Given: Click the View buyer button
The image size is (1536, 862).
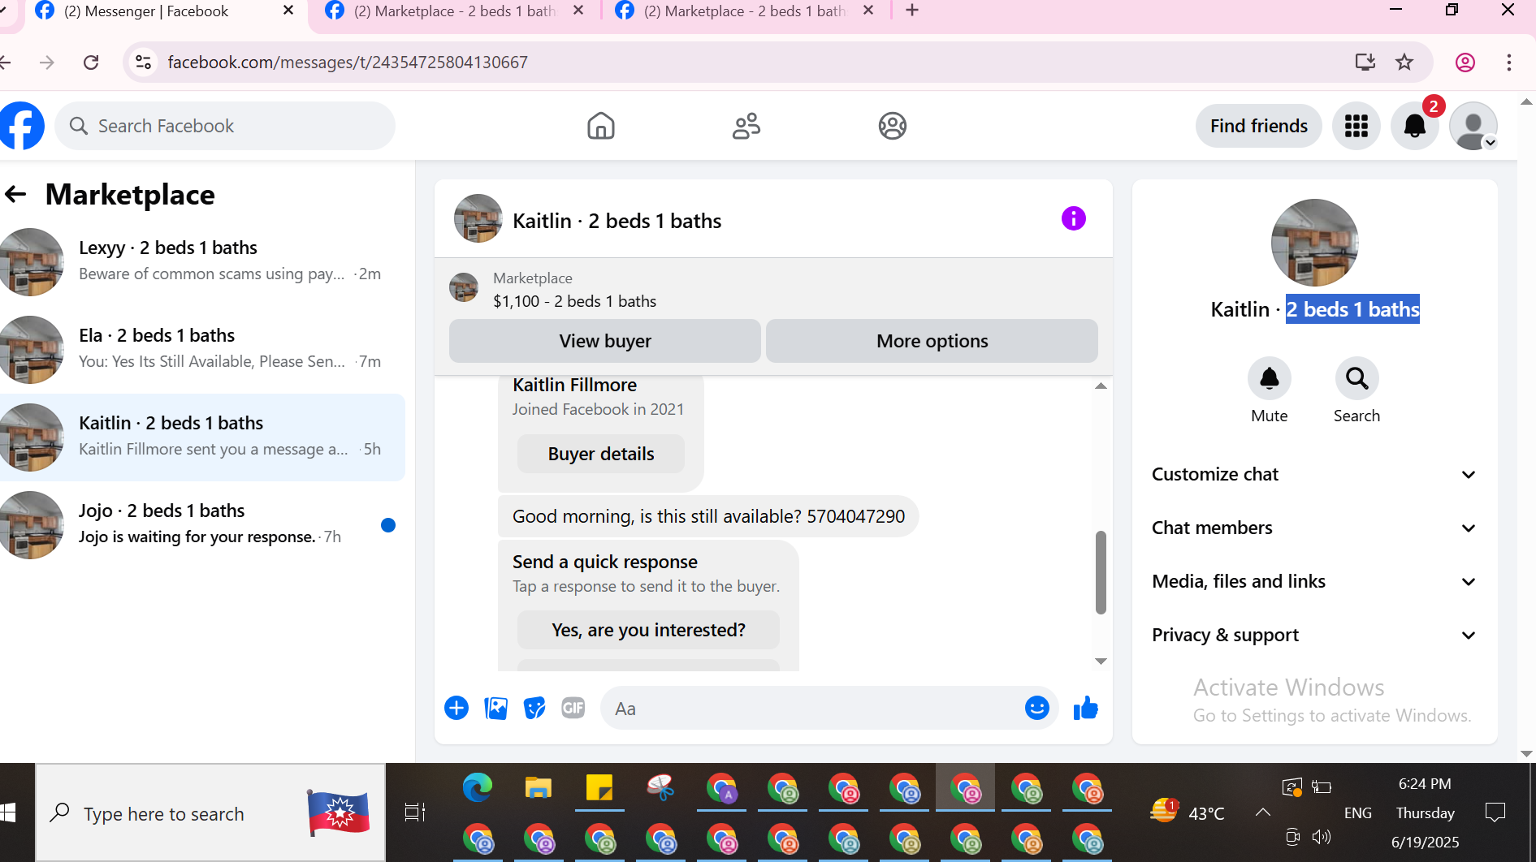Looking at the screenshot, I should click(x=605, y=341).
